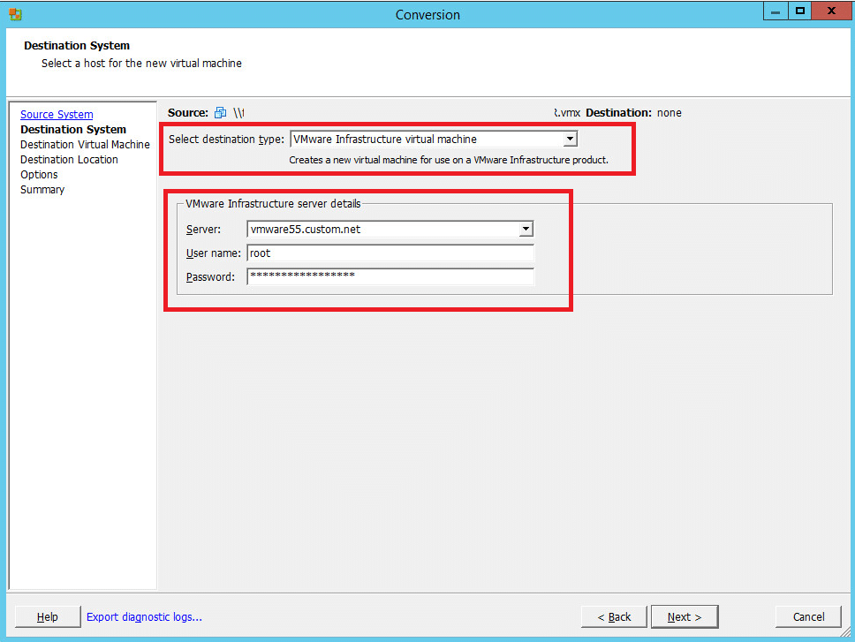Select Destination Virtual Machine step

click(x=85, y=145)
